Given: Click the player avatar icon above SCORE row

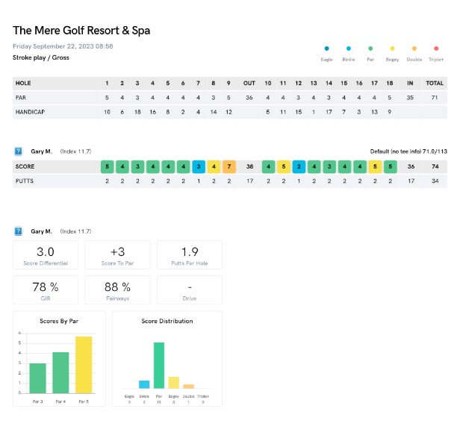Looking at the screenshot, I should (x=19, y=151).
